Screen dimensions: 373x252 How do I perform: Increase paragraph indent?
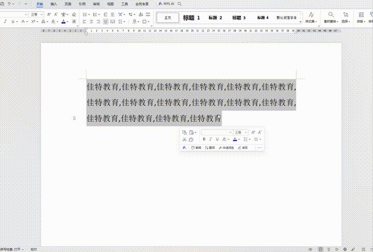(113, 14)
